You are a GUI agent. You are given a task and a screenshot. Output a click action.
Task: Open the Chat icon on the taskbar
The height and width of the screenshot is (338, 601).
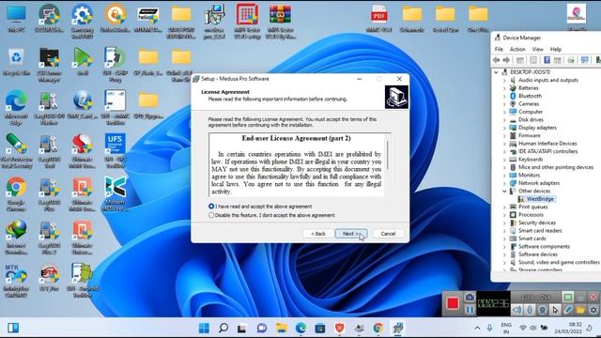(x=262, y=328)
